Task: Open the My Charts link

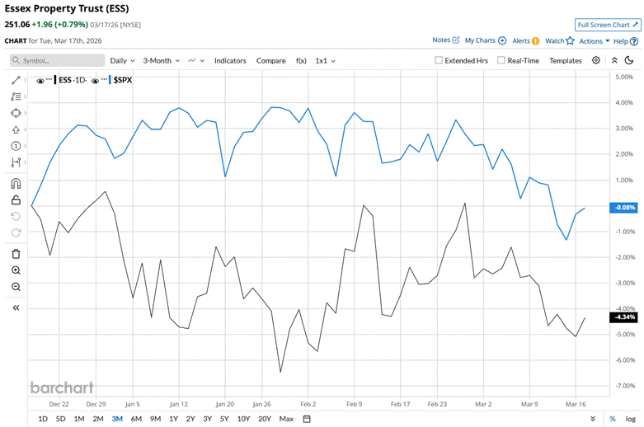Action: pyautogui.click(x=485, y=40)
